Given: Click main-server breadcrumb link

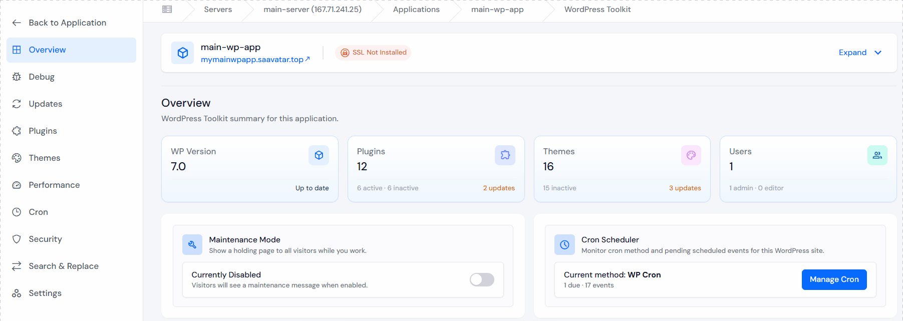Looking at the screenshot, I should tap(313, 10).
